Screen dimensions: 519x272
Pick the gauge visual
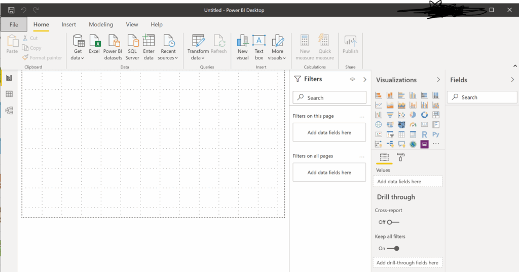tap(413, 124)
